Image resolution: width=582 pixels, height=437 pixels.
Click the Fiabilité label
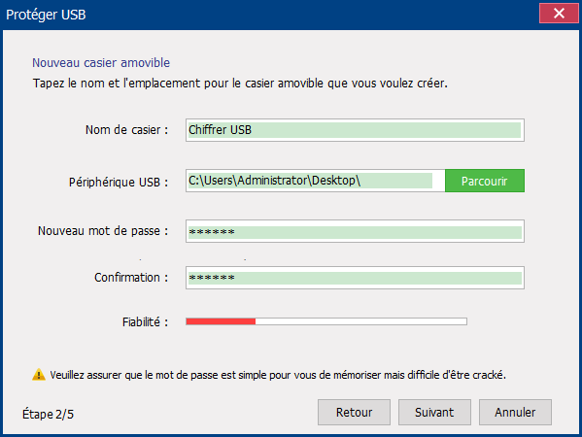pos(145,321)
